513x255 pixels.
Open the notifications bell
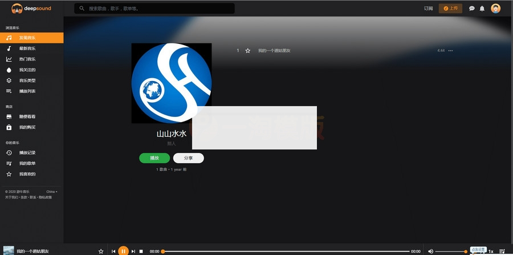482,9
